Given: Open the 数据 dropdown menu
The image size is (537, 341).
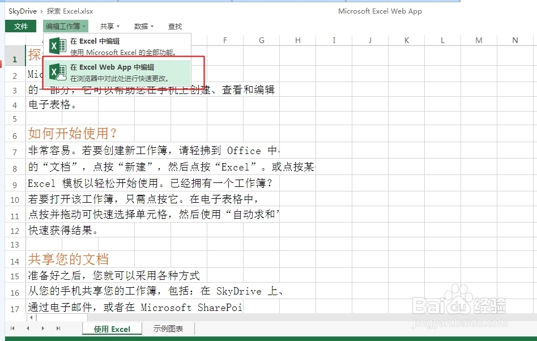Looking at the screenshot, I should pos(143,27).
